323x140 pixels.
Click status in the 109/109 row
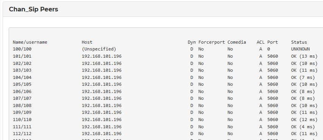coord(304,112)
